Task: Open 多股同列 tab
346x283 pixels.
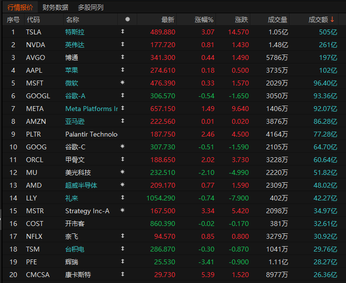Action: (90, 7)
